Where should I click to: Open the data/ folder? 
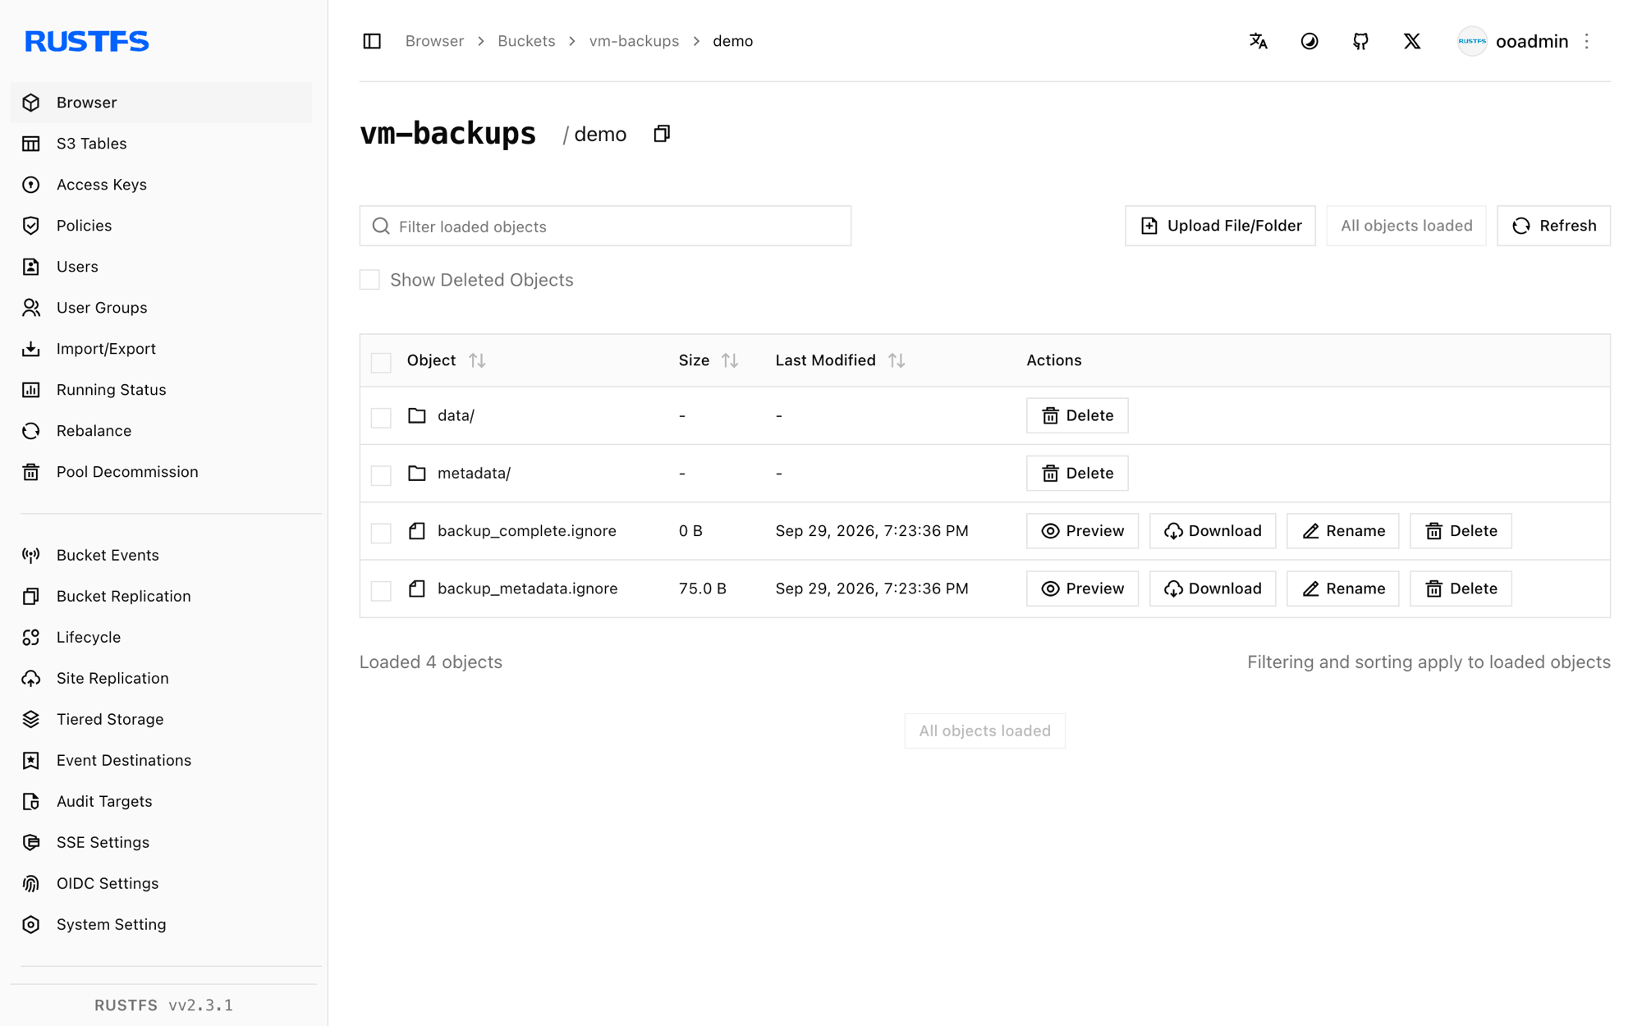tap(456, 415)
